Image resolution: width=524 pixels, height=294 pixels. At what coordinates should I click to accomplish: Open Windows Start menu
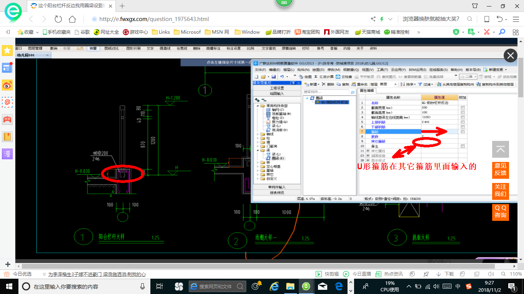8,286
